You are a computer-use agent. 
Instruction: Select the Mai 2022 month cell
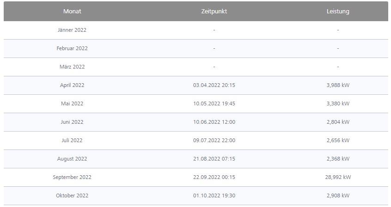tap(72, 103)
